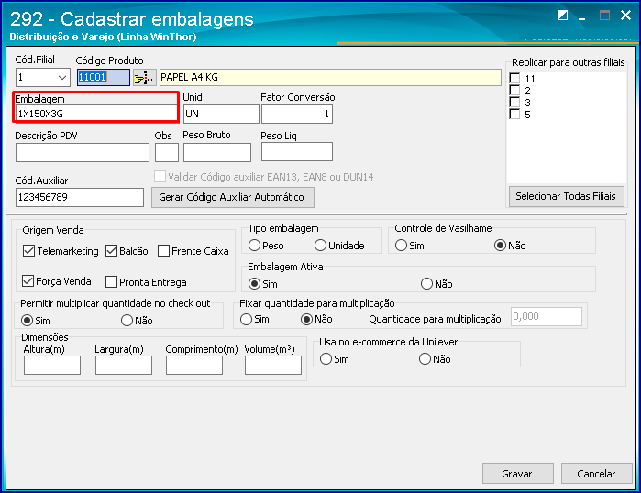Click the disabled Validar Código auxiliar checkbox
641x493 pixels.
[160, 177]
